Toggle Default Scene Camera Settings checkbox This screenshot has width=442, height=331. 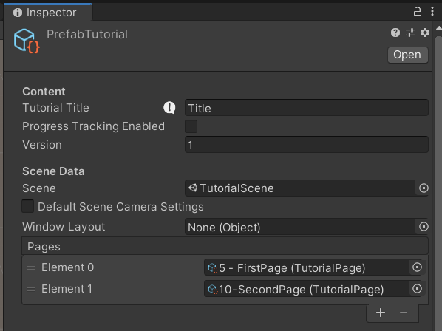[x=28, y=206]
